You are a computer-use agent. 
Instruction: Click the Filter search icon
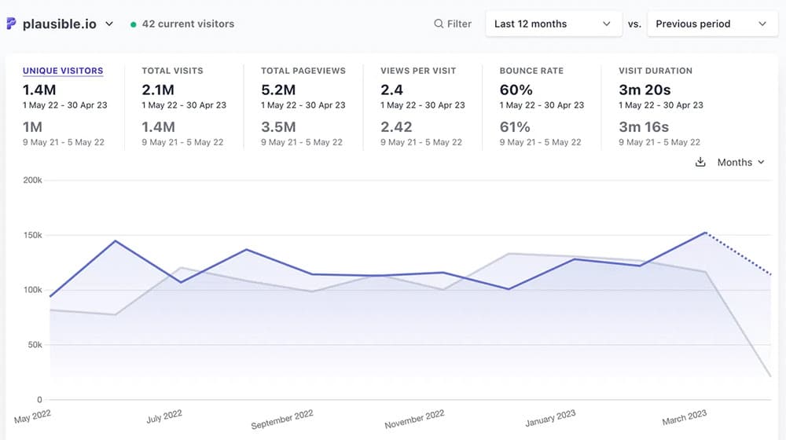coord(439,24)
